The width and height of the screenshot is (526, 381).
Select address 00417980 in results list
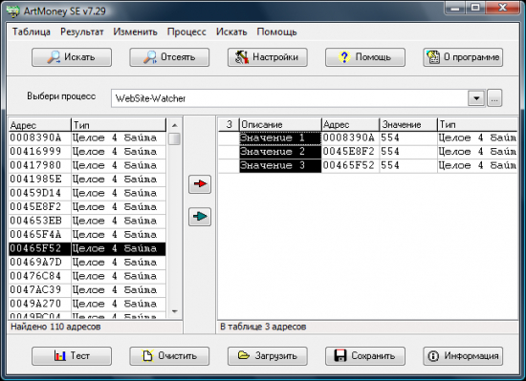[39, 165]
